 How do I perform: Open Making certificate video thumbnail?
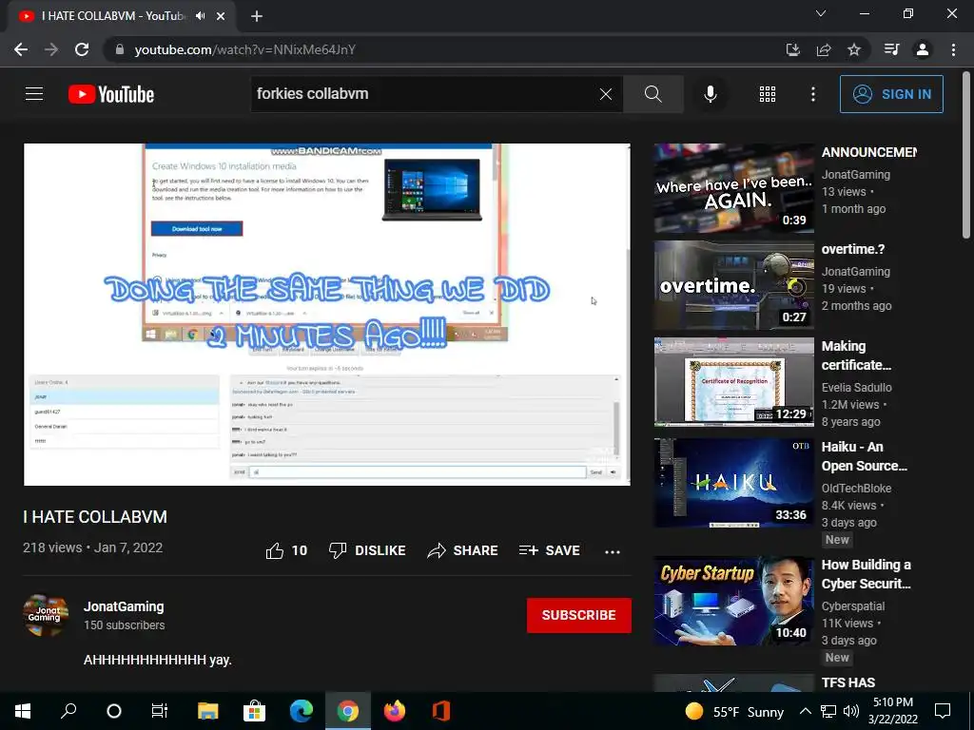[733, 382]
